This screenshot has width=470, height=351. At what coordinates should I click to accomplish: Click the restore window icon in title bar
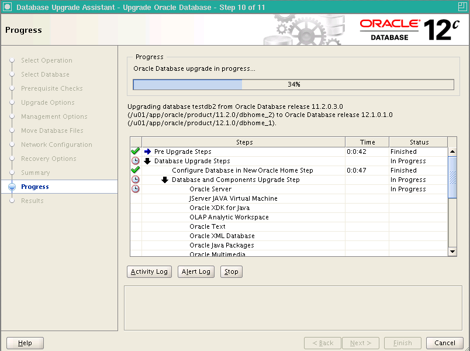[x=462, y=7]
